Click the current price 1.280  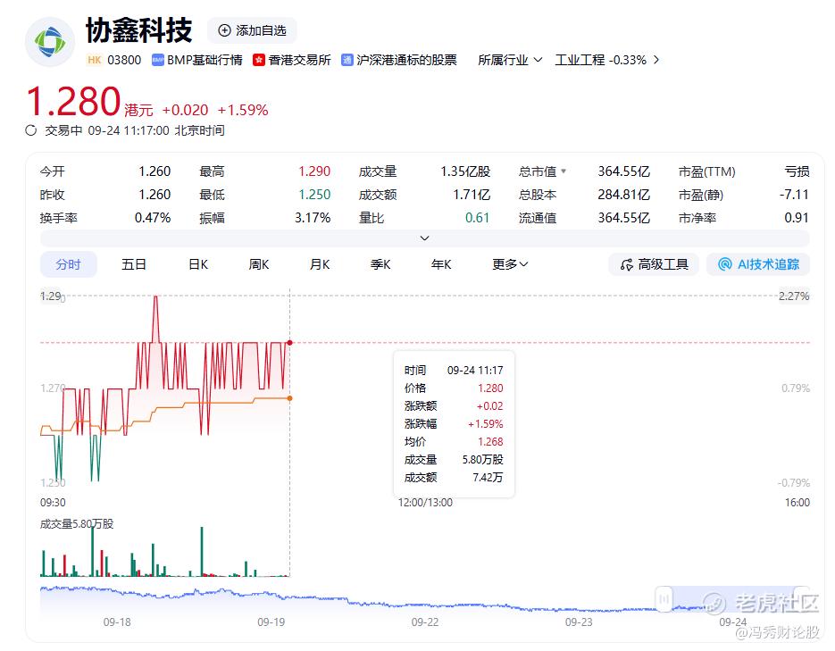pos(73,101)
